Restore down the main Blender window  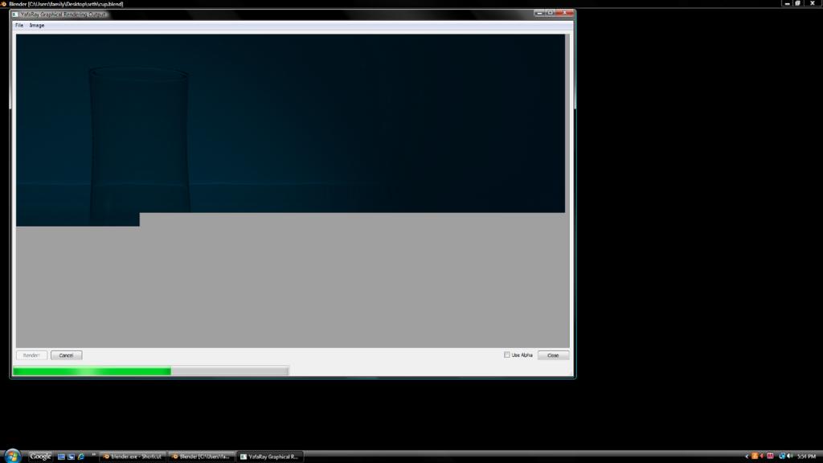pos(798,3)
